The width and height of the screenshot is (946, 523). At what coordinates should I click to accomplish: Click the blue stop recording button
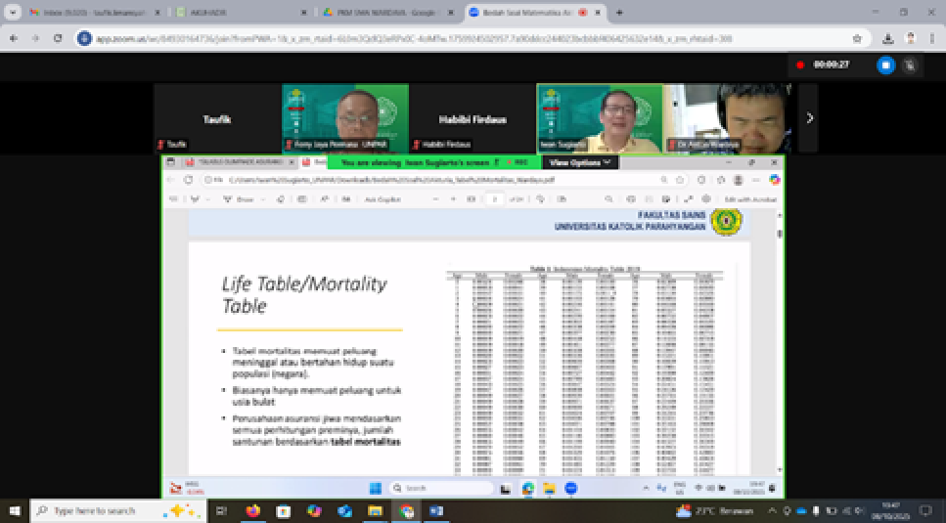click(x=885, y=65)
